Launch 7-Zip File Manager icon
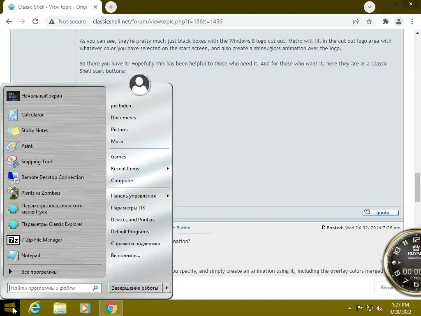421x316 pixels. pos(13,240)
